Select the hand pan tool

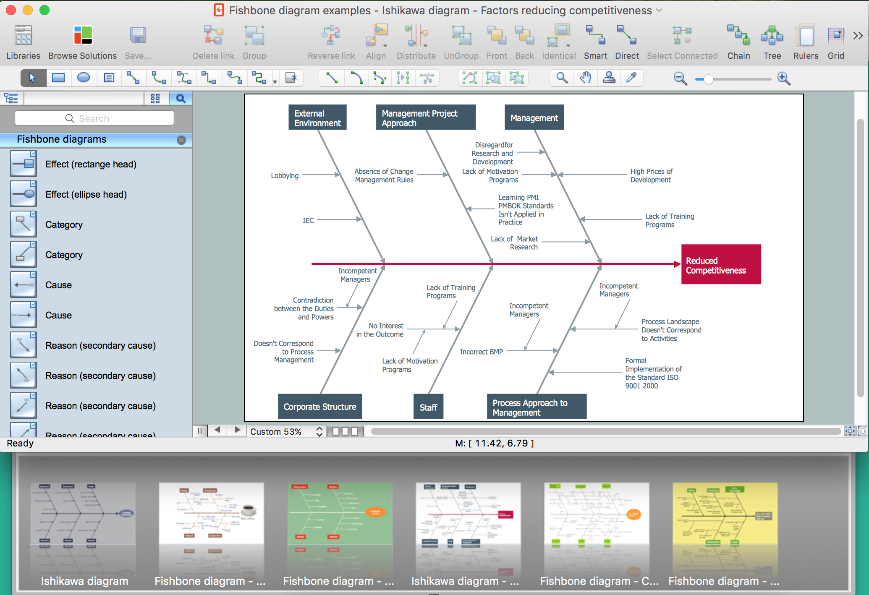[x=586, y=78]
